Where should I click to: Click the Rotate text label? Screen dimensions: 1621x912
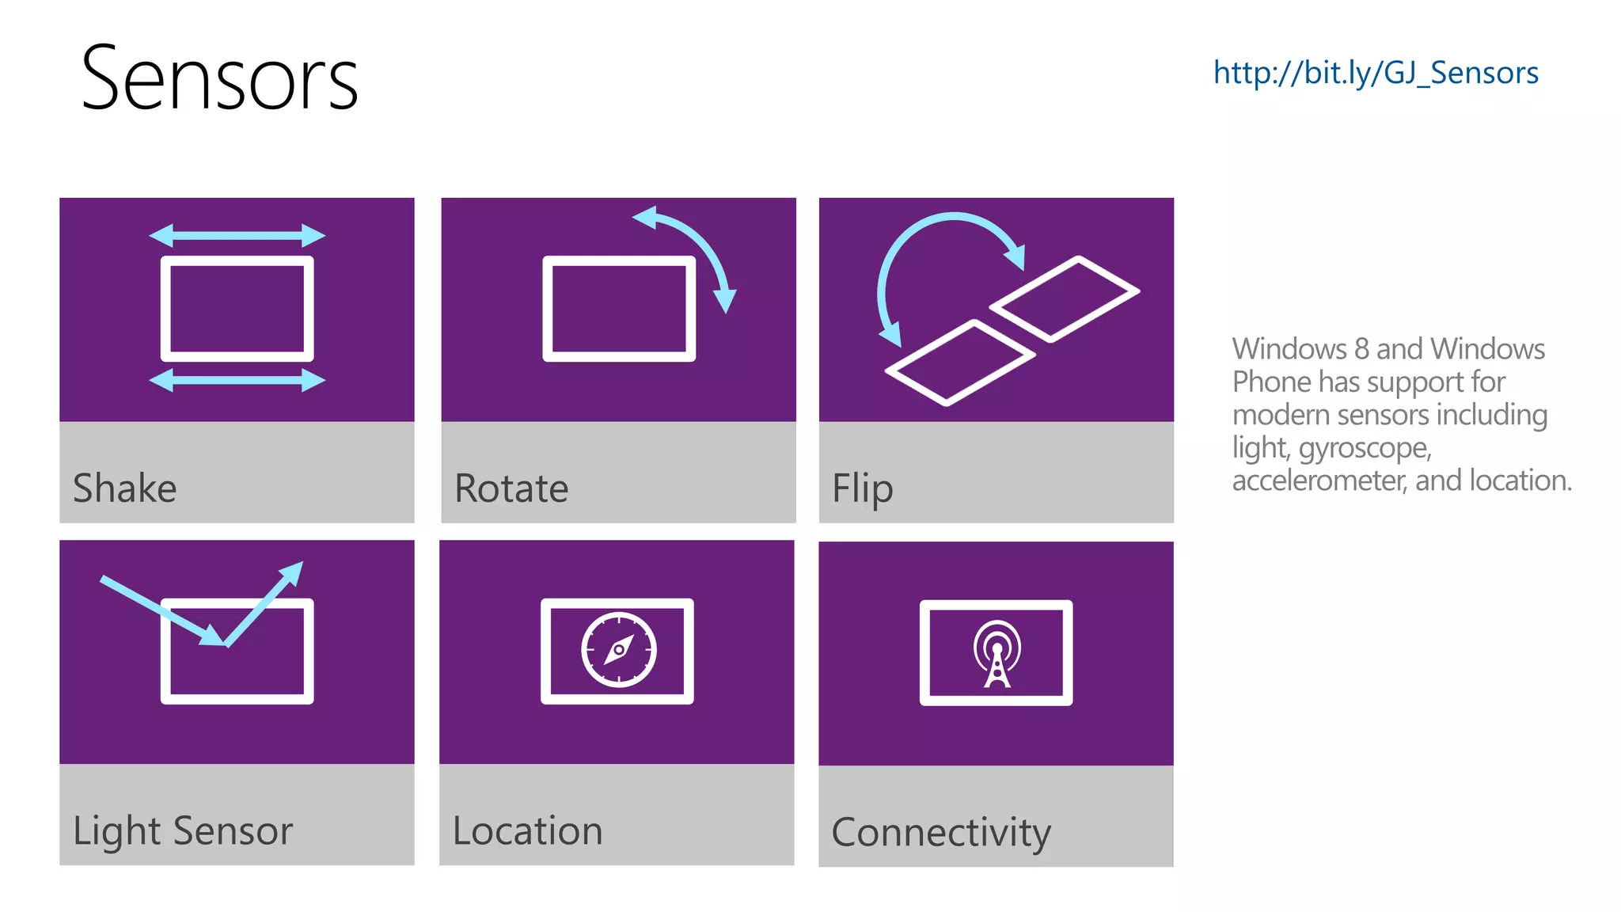coord(511,488)
